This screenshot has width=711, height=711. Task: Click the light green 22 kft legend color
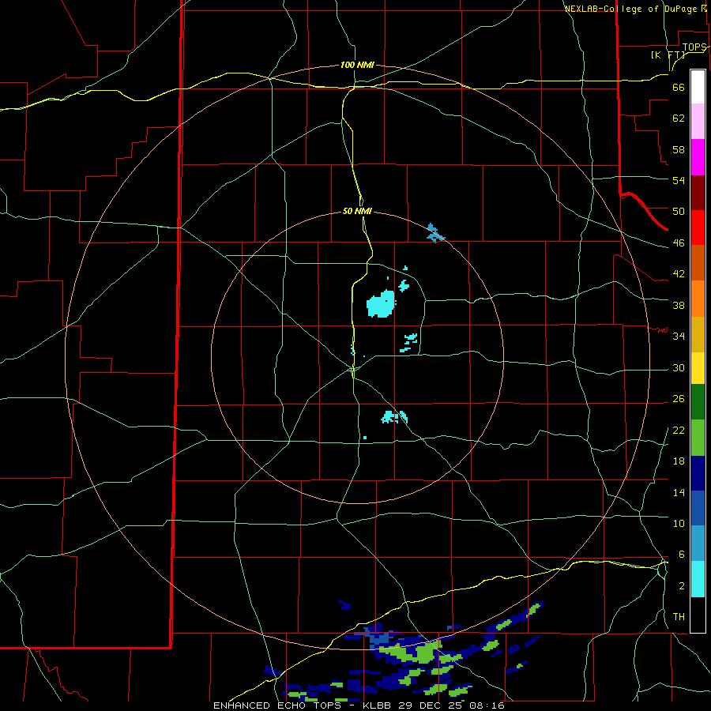point(698,438)
